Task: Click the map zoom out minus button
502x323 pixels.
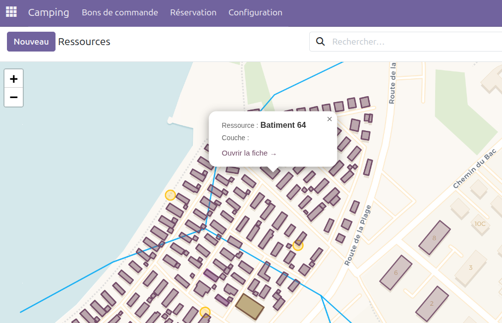Action: click(x=14, y=98)
